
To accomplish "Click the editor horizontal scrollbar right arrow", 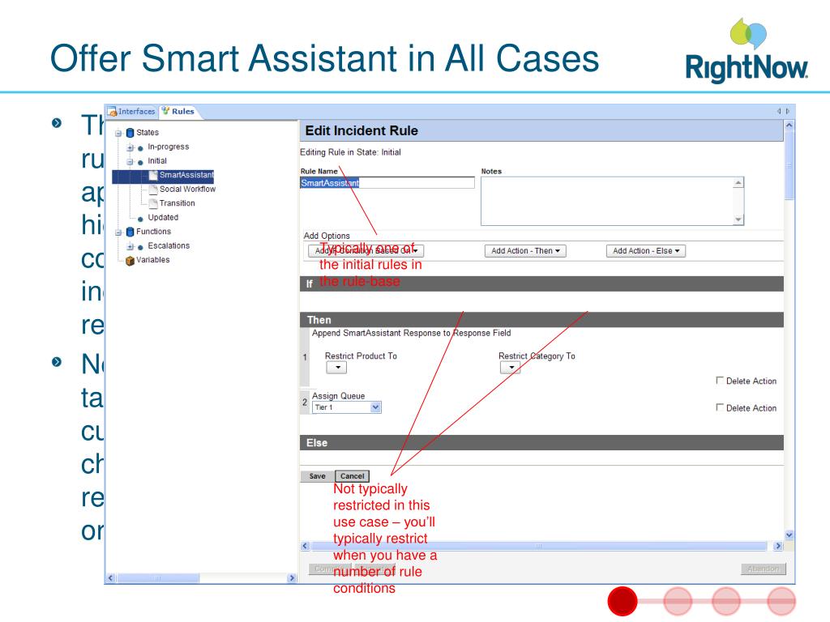I will pos(777,546).
